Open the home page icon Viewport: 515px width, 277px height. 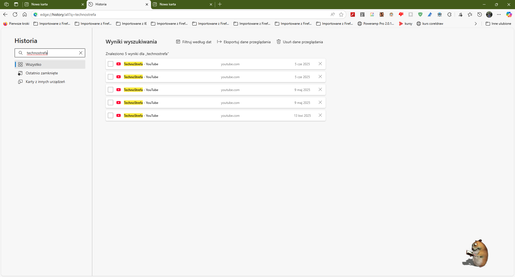[25, 14]
